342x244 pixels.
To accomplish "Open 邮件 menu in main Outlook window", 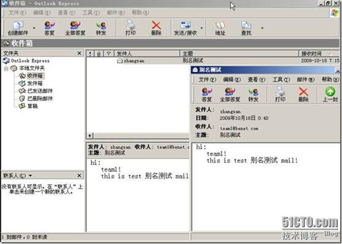I will tap(115, 13).
